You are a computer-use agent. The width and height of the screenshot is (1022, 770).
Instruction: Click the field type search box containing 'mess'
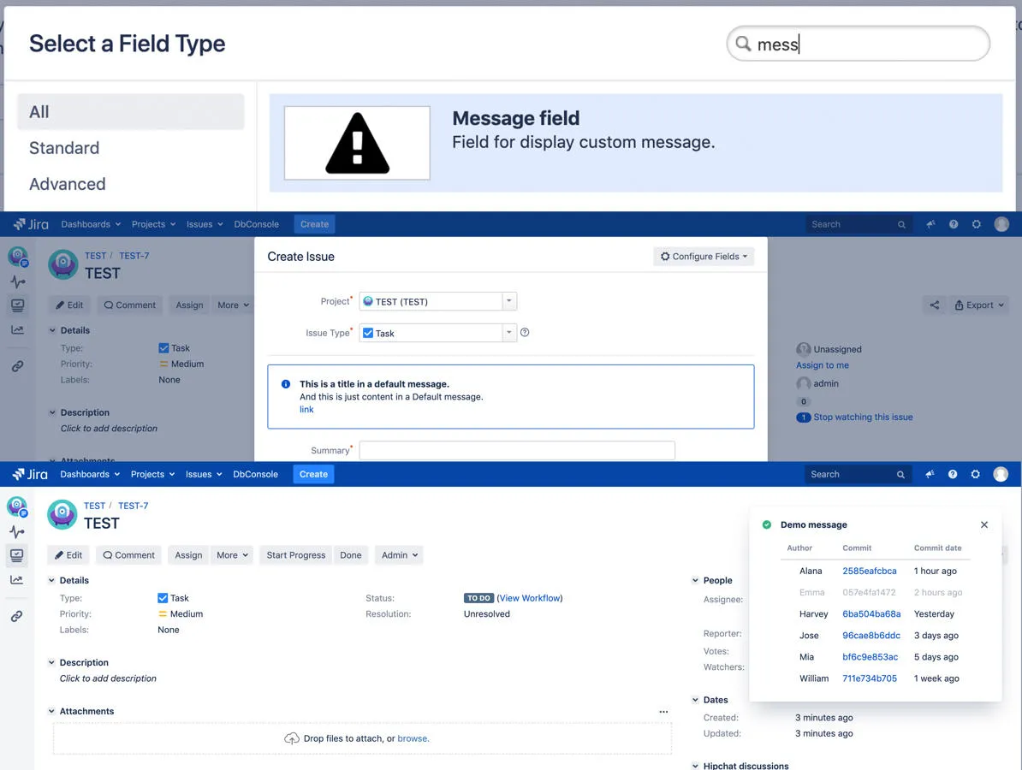pos(858,44)
